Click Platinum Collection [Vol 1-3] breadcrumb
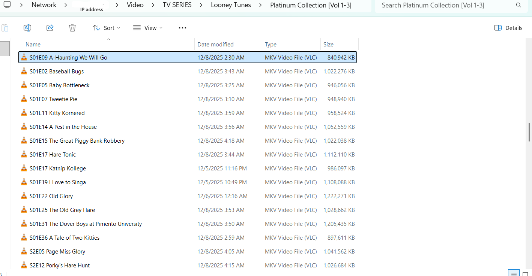 pos(311,5)
